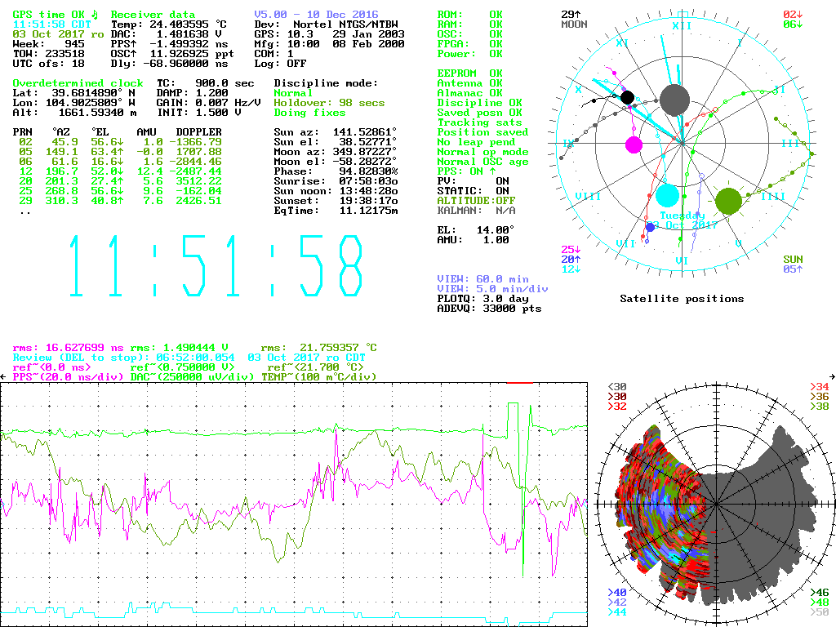
Task: Click the PRN 02 satellite row
Action: click(121, 142)
